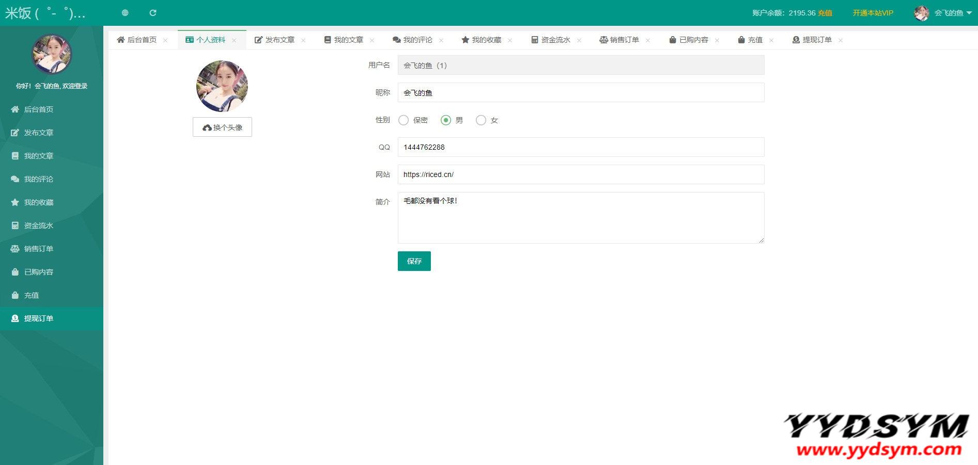This screenshot has height=465, width=978.
Task: Click the 保存 button
Action: pyautogui.click(x=414, y=261)
